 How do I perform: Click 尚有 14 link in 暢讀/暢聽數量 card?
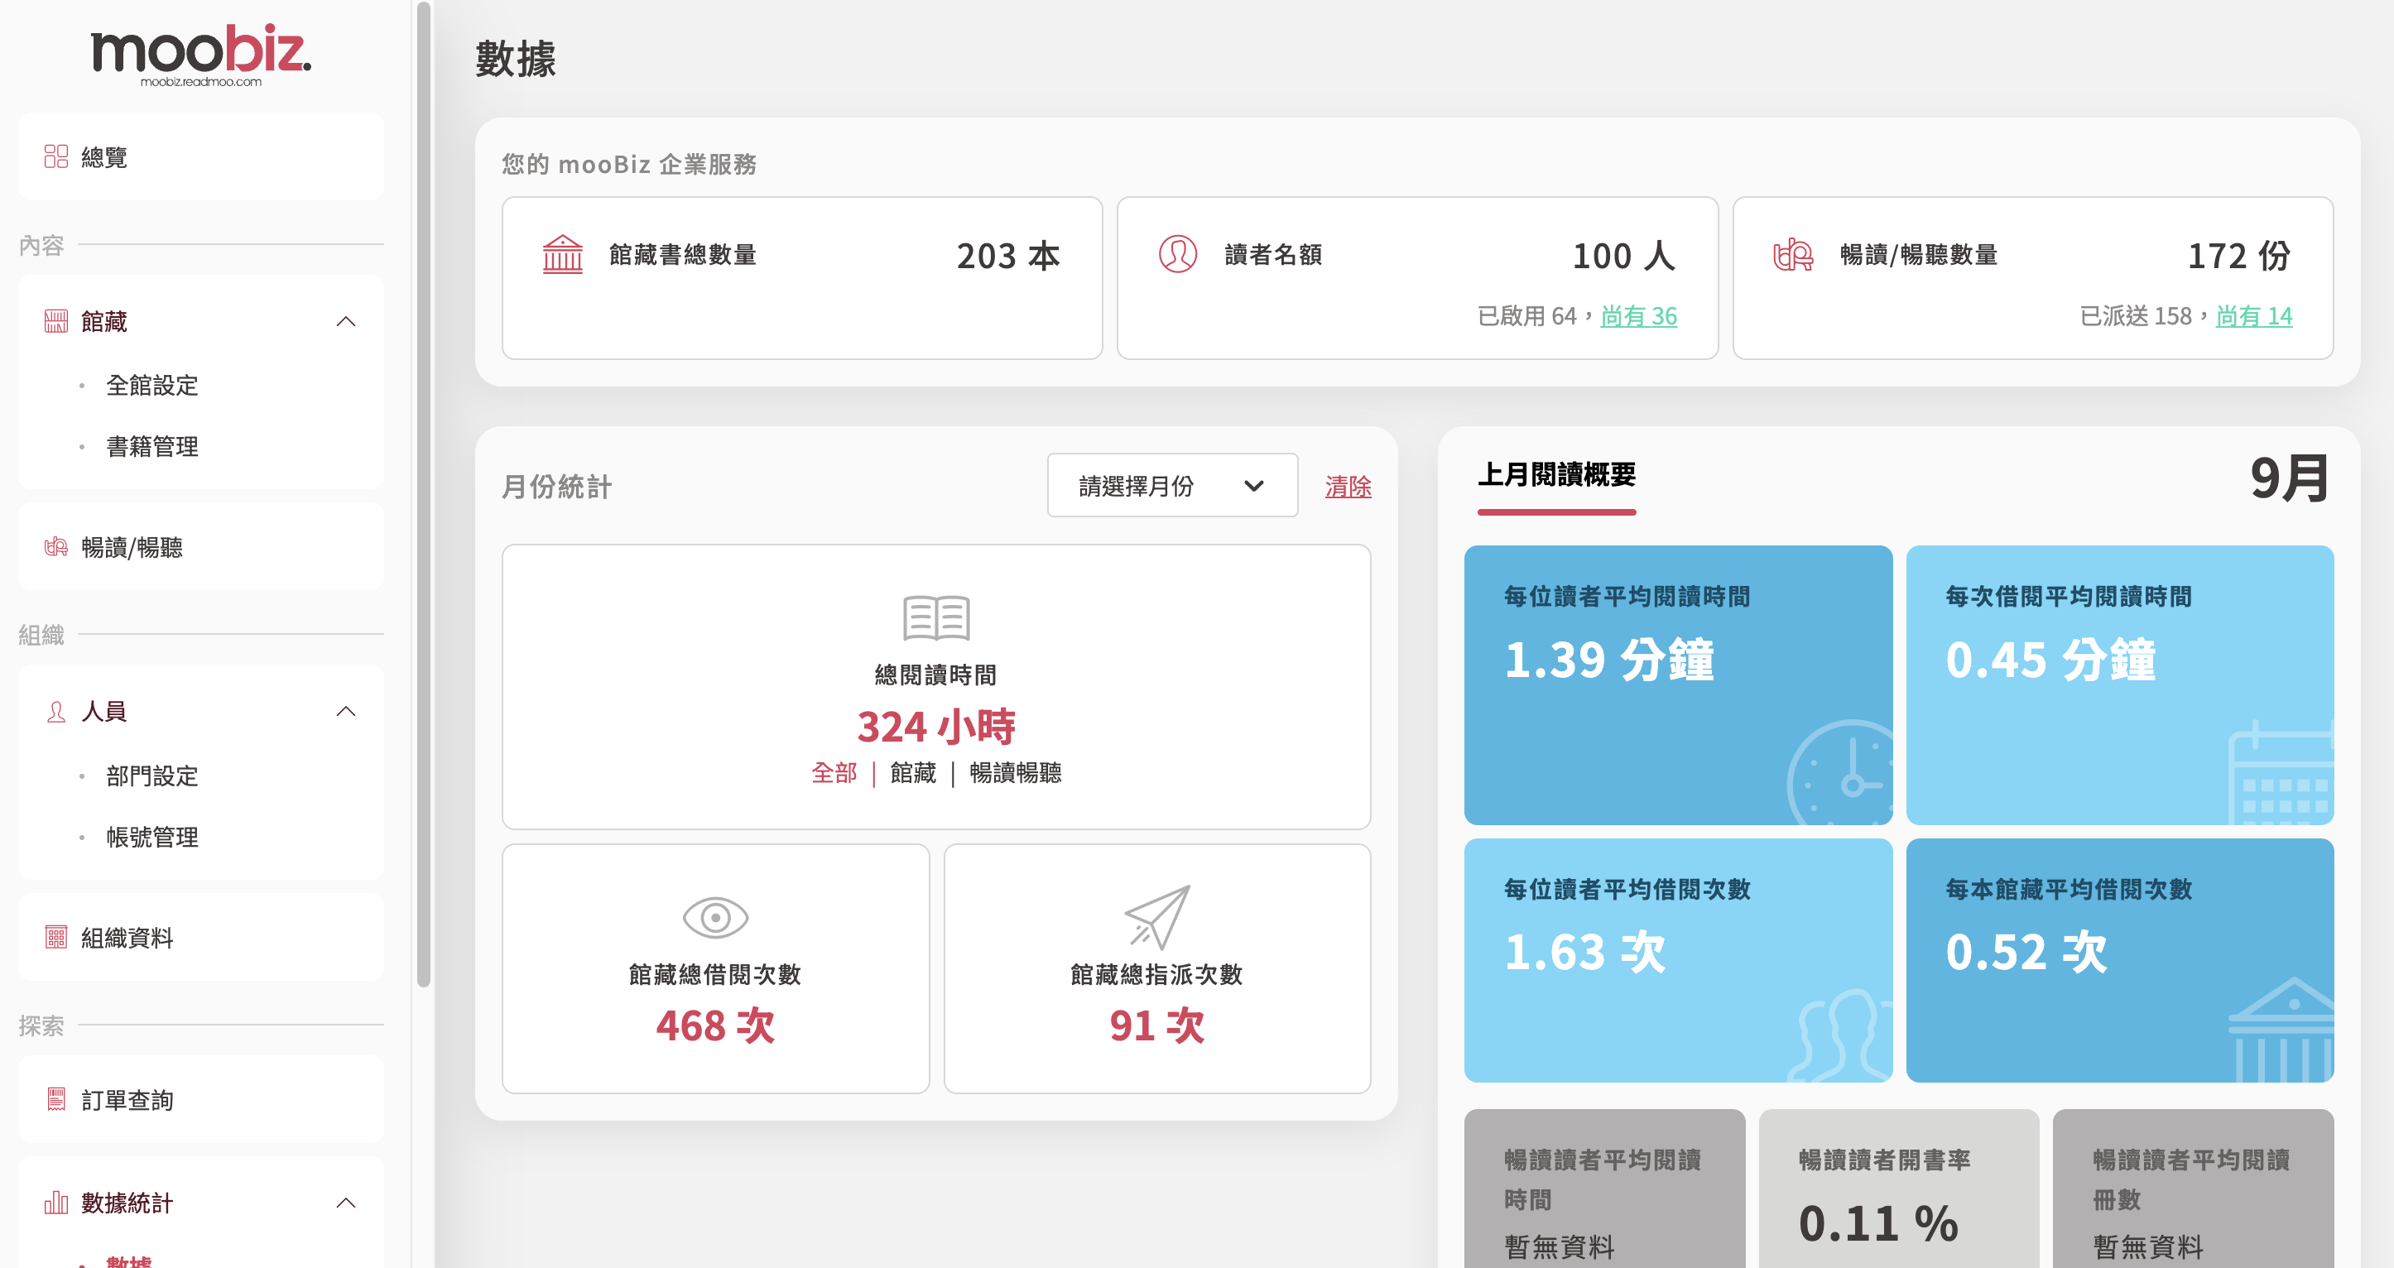(x=2255, y=316)
